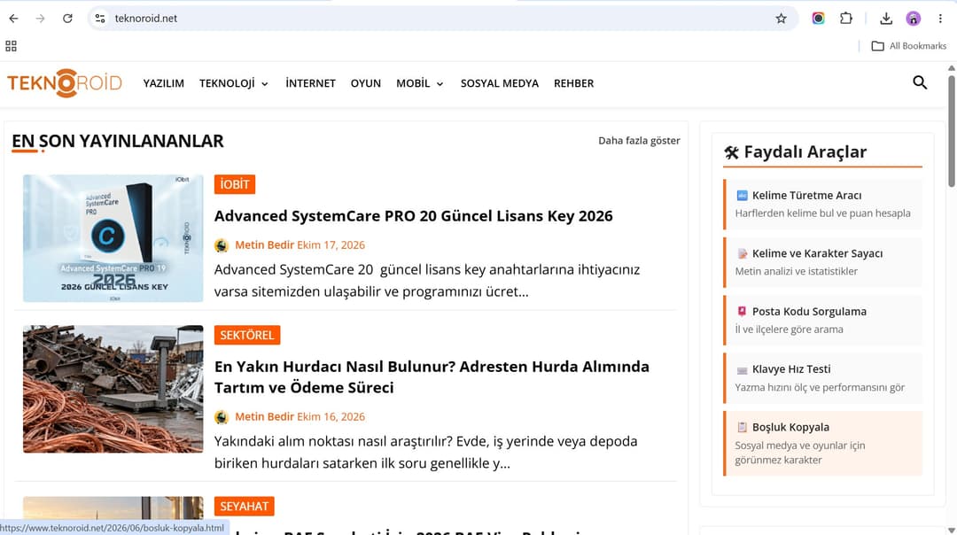The image size is (957, 535).
Task: Click the EN SON YAYINLANANLAR heading
Action: [x=118, y=141]
